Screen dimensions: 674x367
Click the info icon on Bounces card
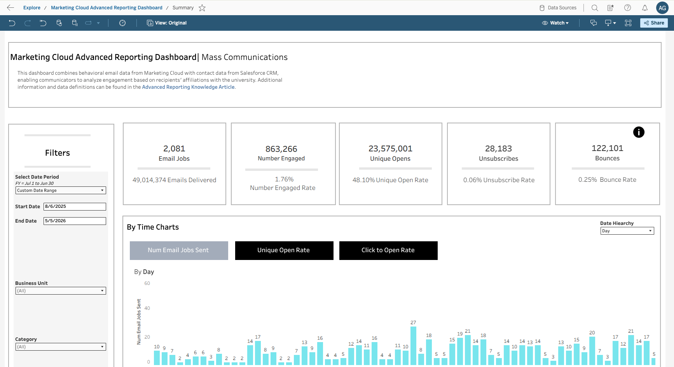pyautogui.click(x=639, y=132)
